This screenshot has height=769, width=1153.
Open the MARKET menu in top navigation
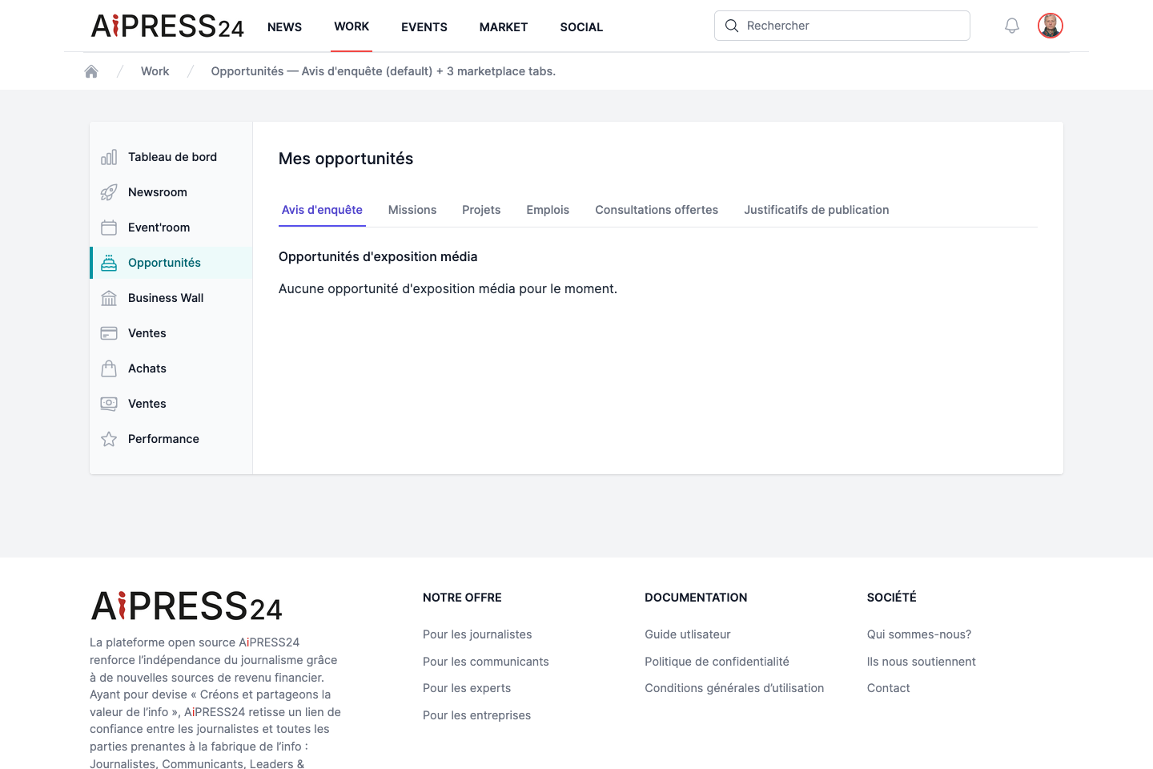point(504,27)
